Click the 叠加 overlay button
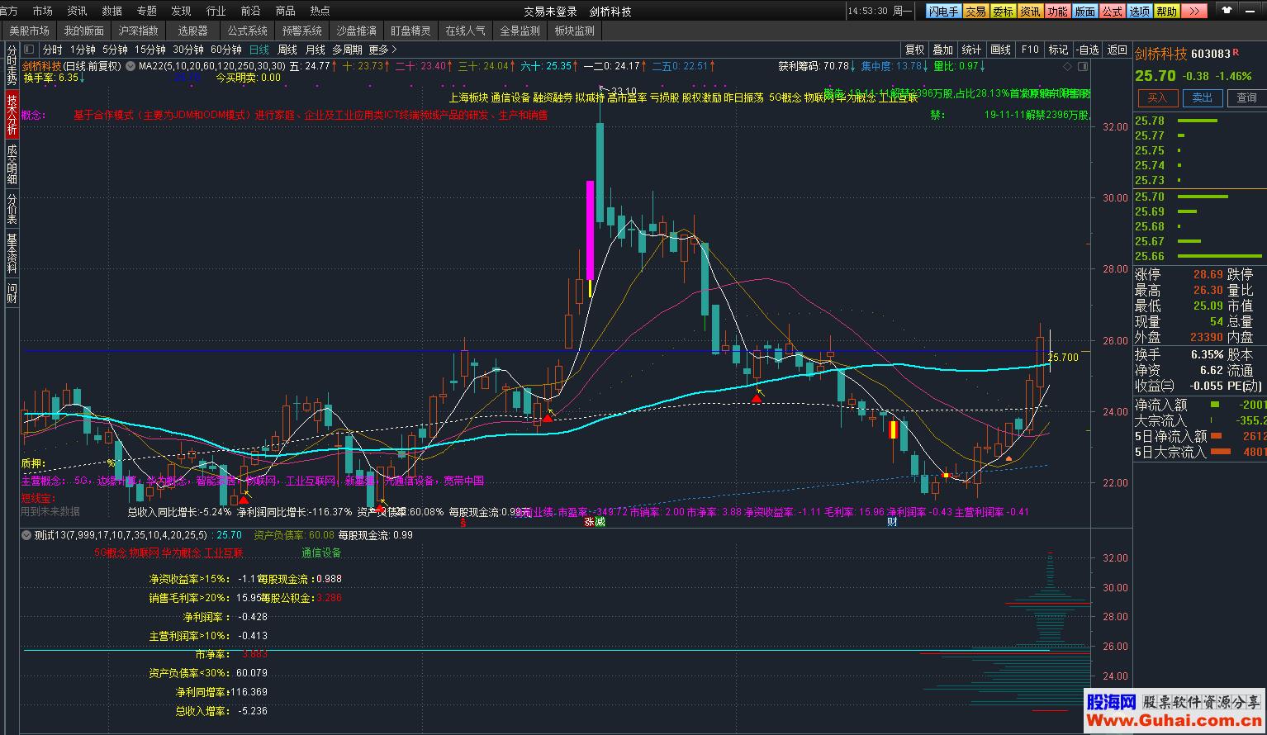The height and width of the screenshot is (735, 1267). 943,50
